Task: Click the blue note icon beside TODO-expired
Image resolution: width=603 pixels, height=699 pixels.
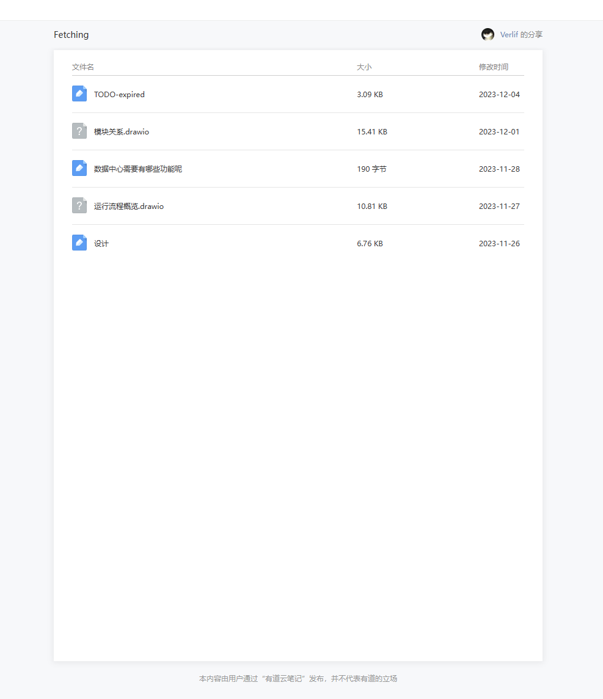Action: pyautogui.click(x=79, y=93)
